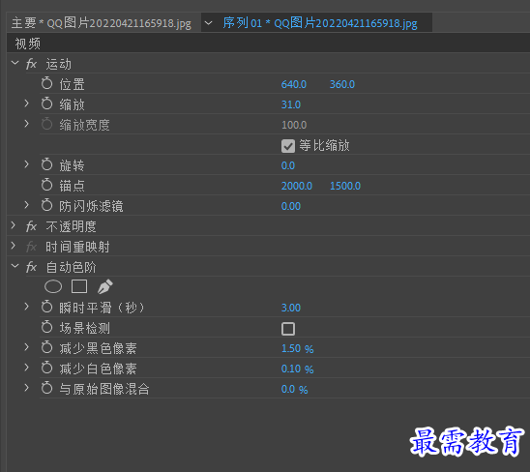The height and width of the screenshot is (472, 530).
Task: Click the anchor point Y value 1500.0
Action: (345, 186)
